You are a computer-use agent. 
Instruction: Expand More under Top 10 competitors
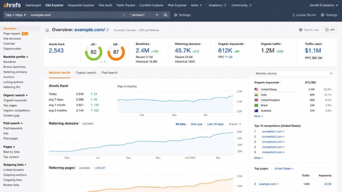259,158
